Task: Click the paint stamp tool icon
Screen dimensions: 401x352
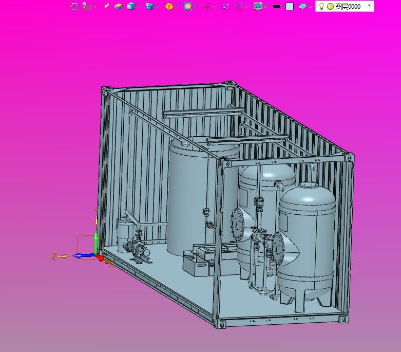Action: pyautogui.click(x=86, y=6)
